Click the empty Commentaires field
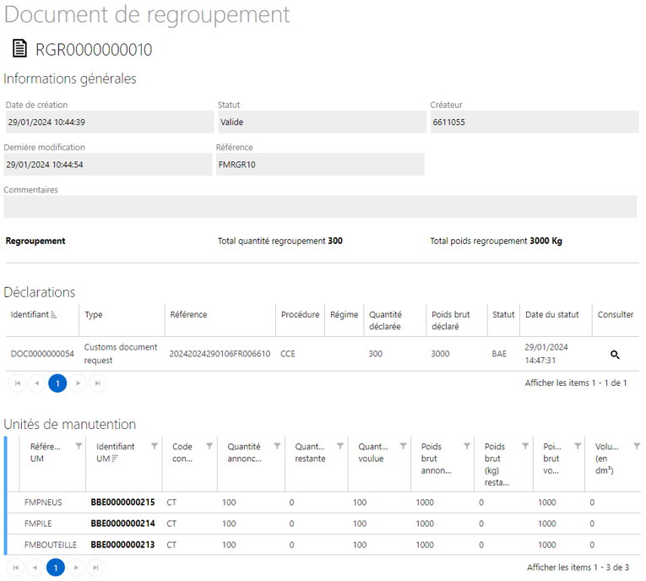This screenshot has height=581, width=646. 321,207
